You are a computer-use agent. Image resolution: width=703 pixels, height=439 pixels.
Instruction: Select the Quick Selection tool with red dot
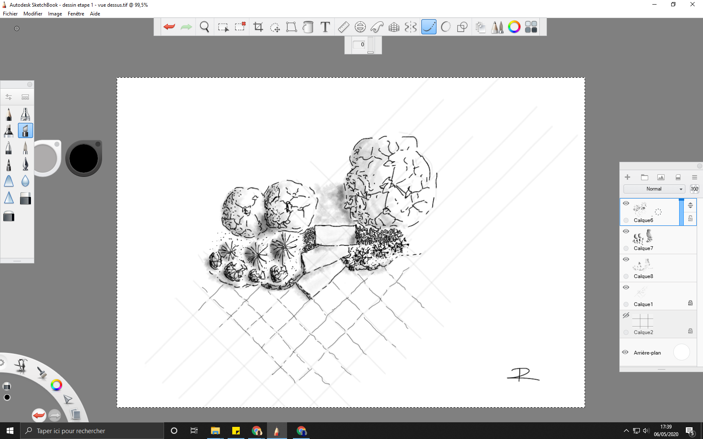tap(240, 27)
